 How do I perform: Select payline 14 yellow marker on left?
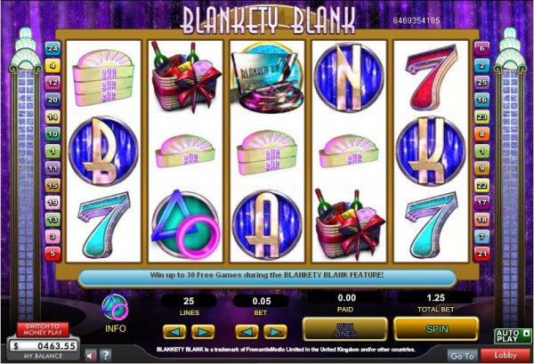click(x=53, y=117)
